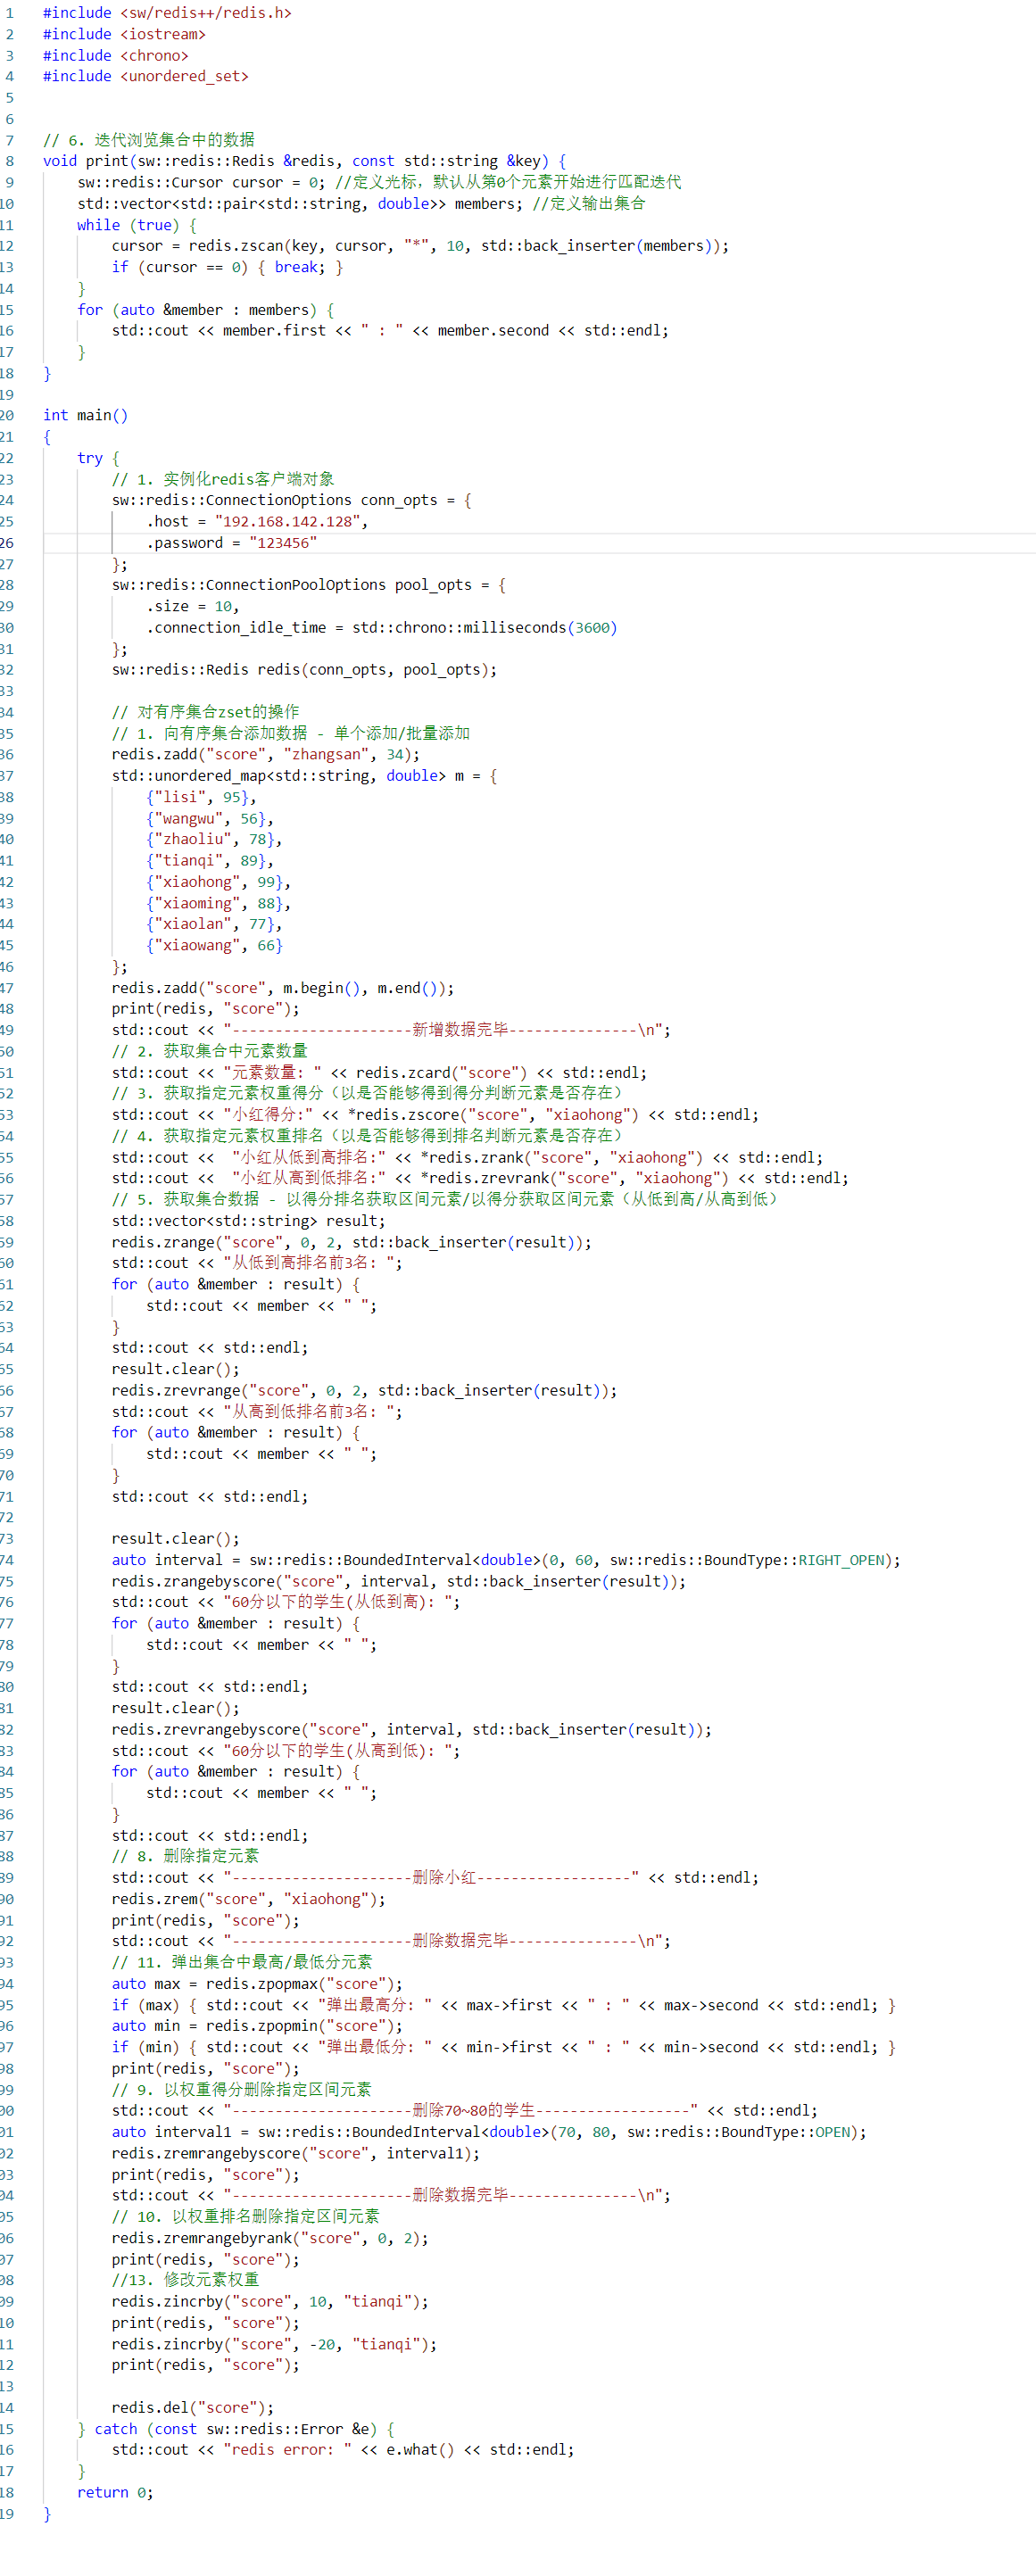This screenshot has width=1036, height=2576.
Task: Click the 'redis.zadd("score", m.begin(), m.end());' line
Action: click(x=283, y=988)
